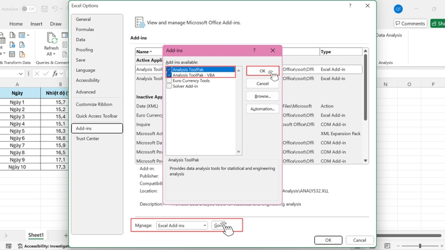Click the From Table/Range icon
The image size is (445, 250).
(12, 54)
